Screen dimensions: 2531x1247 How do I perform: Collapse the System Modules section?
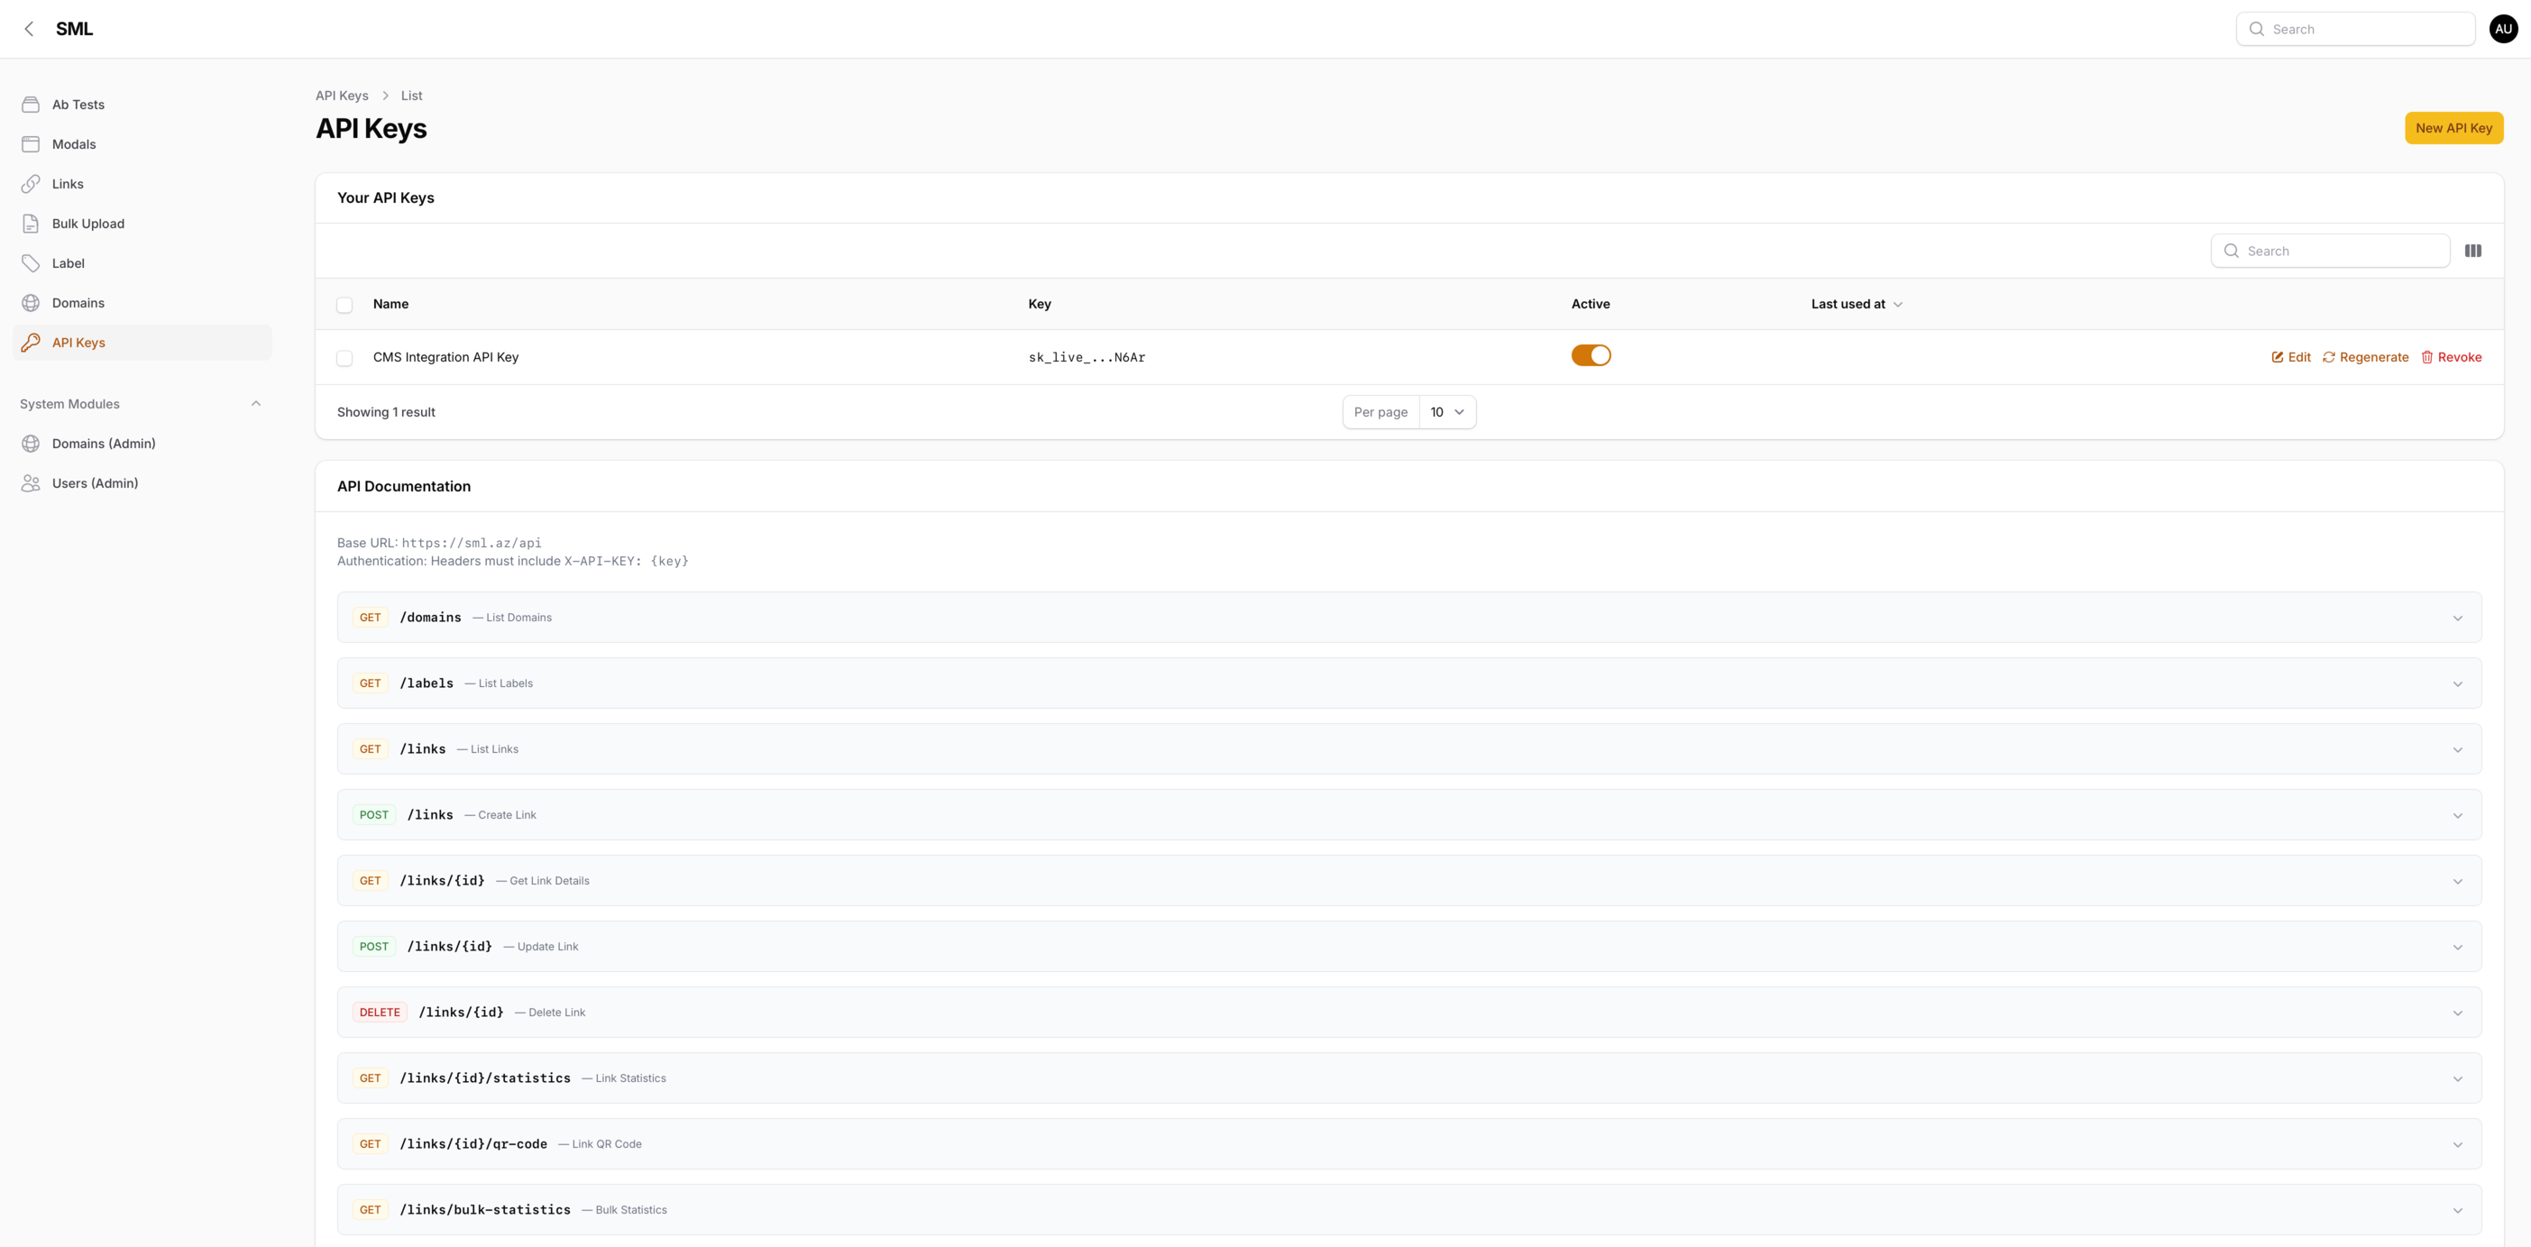255,404
